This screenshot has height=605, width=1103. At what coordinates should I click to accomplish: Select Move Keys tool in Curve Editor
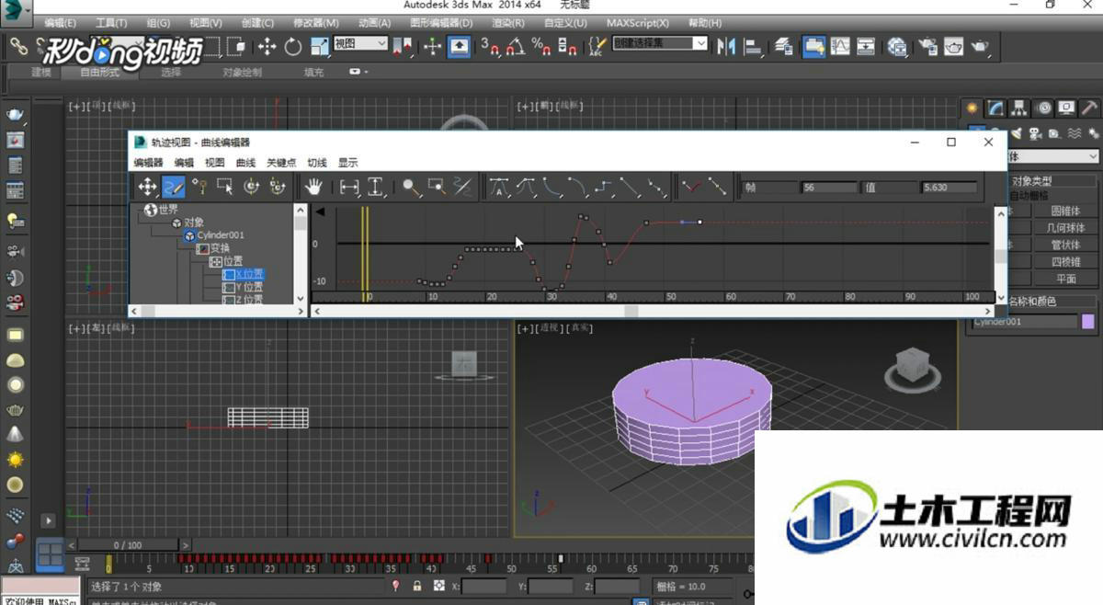(147, 187)
